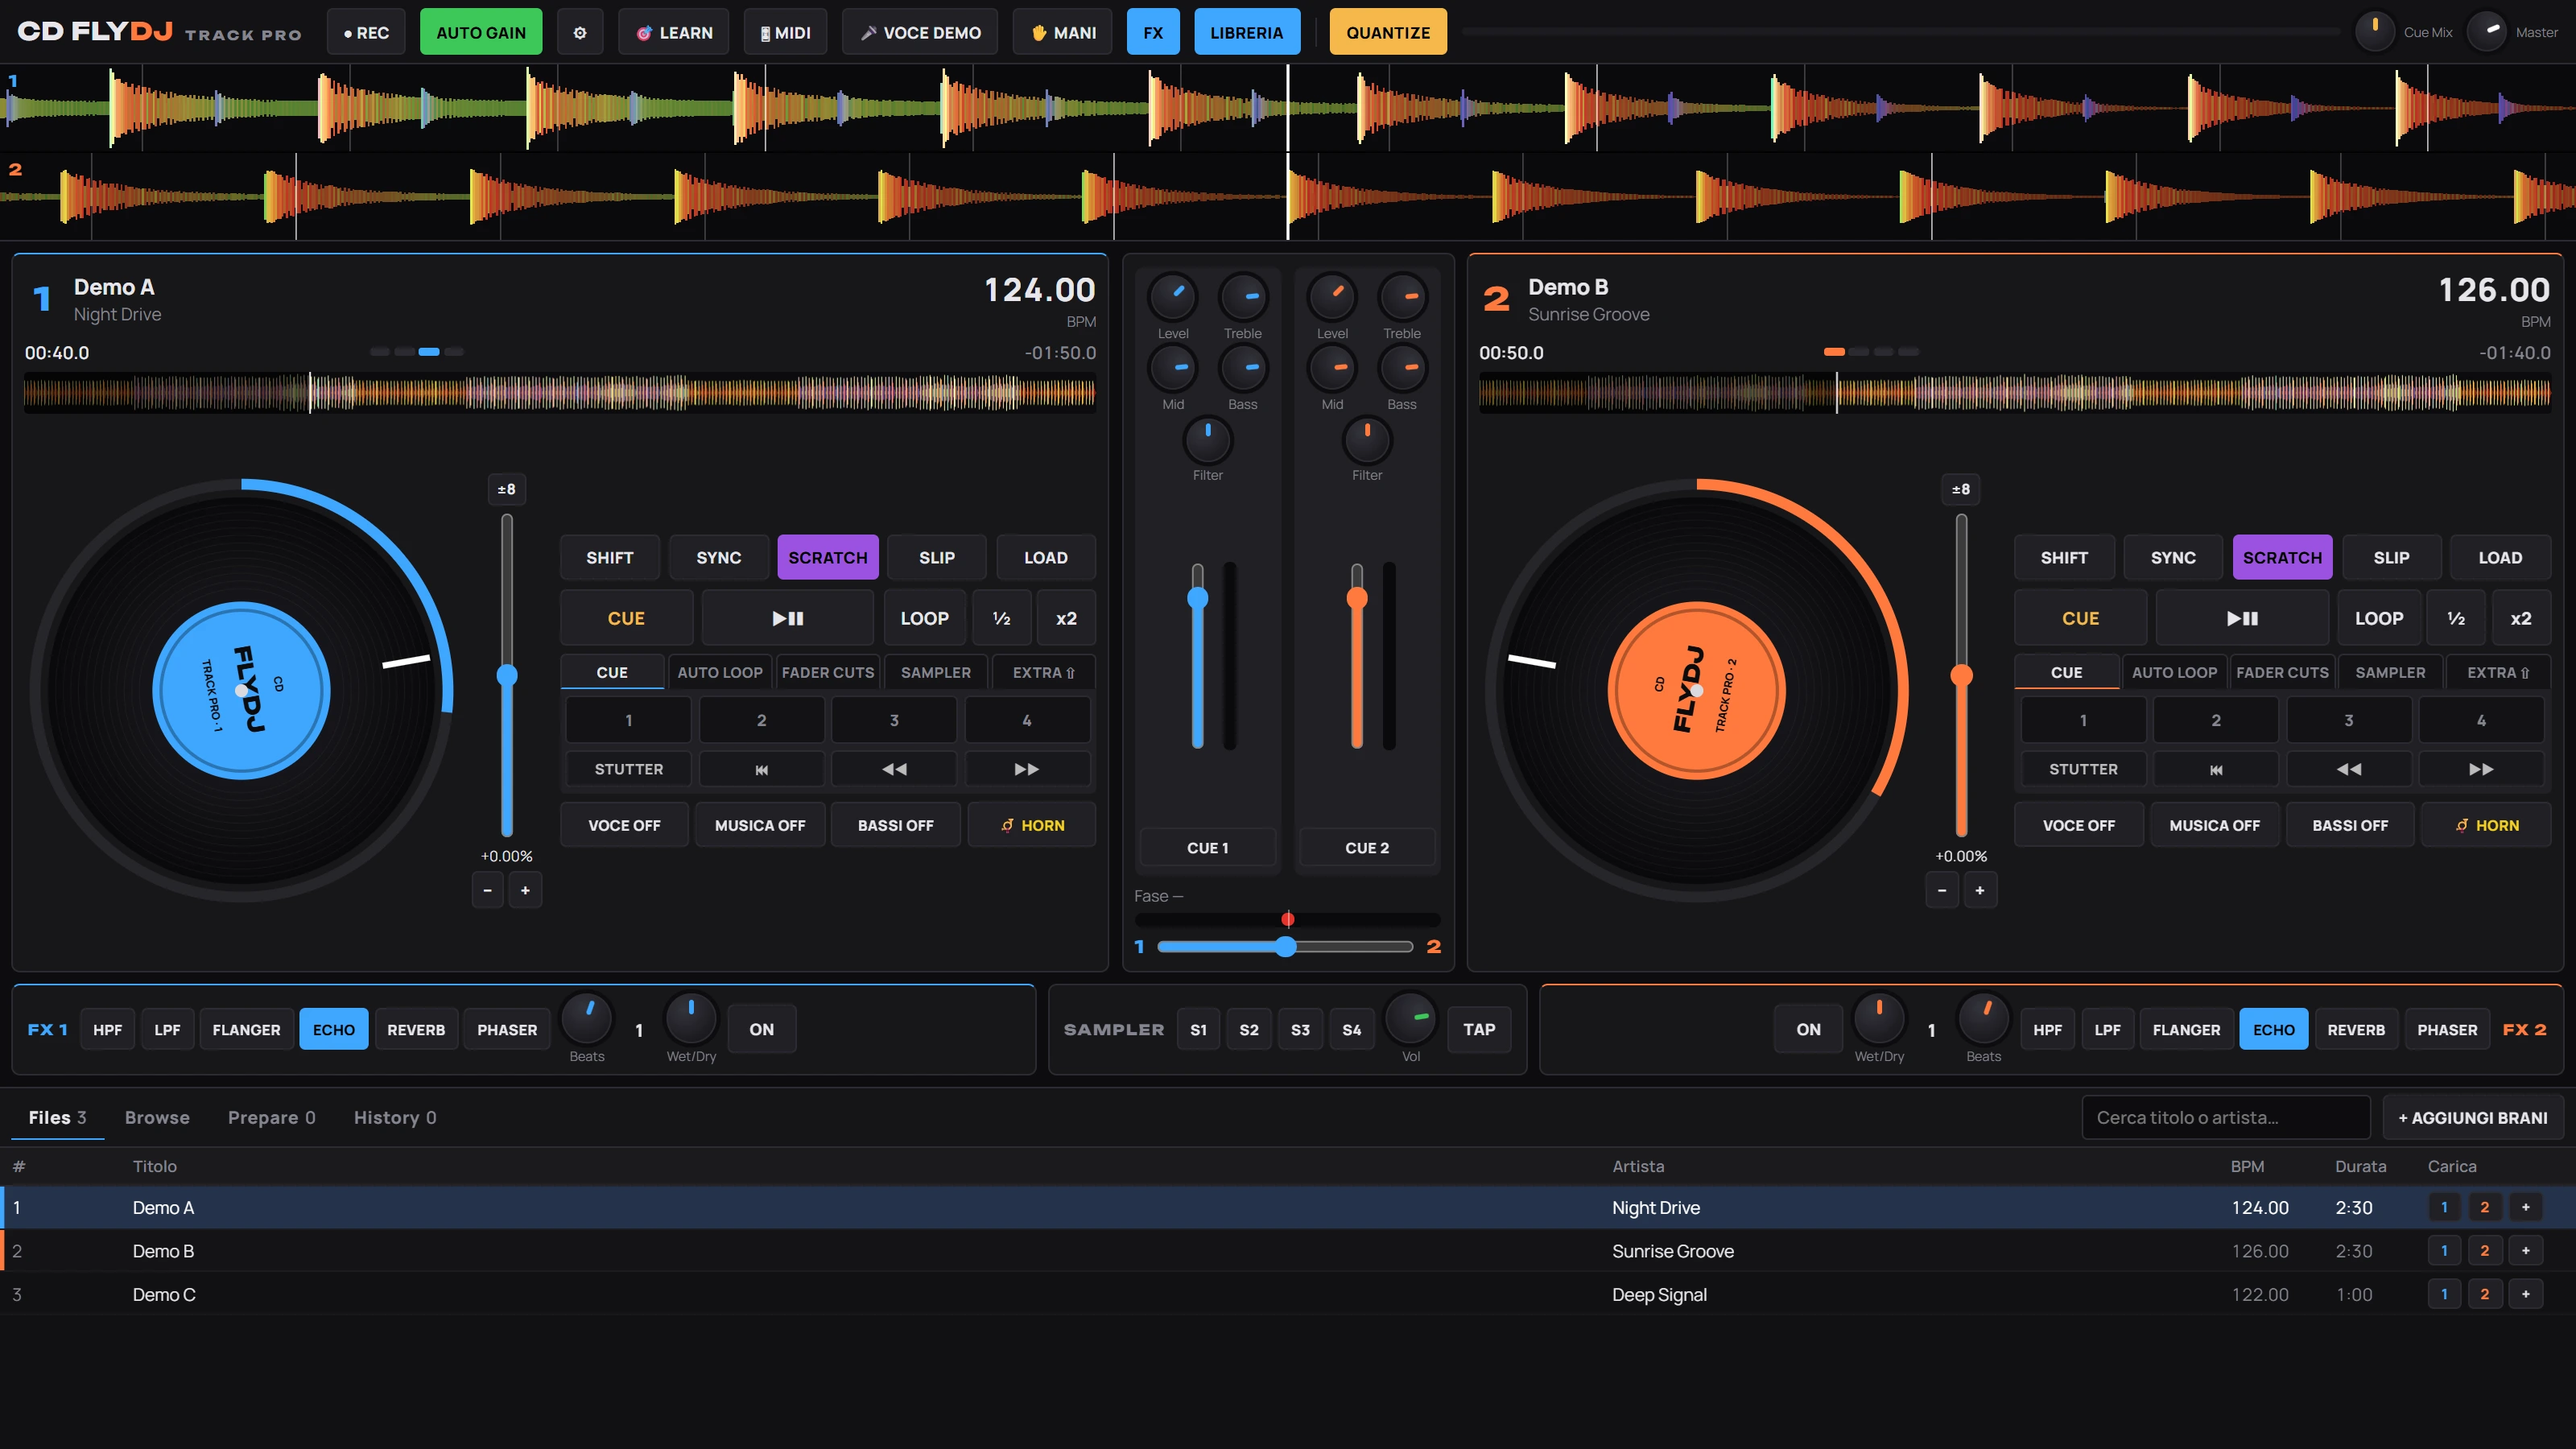Screen dimensions: 2576x1449
Task: Open the History tab
Action: point(395,1117)
